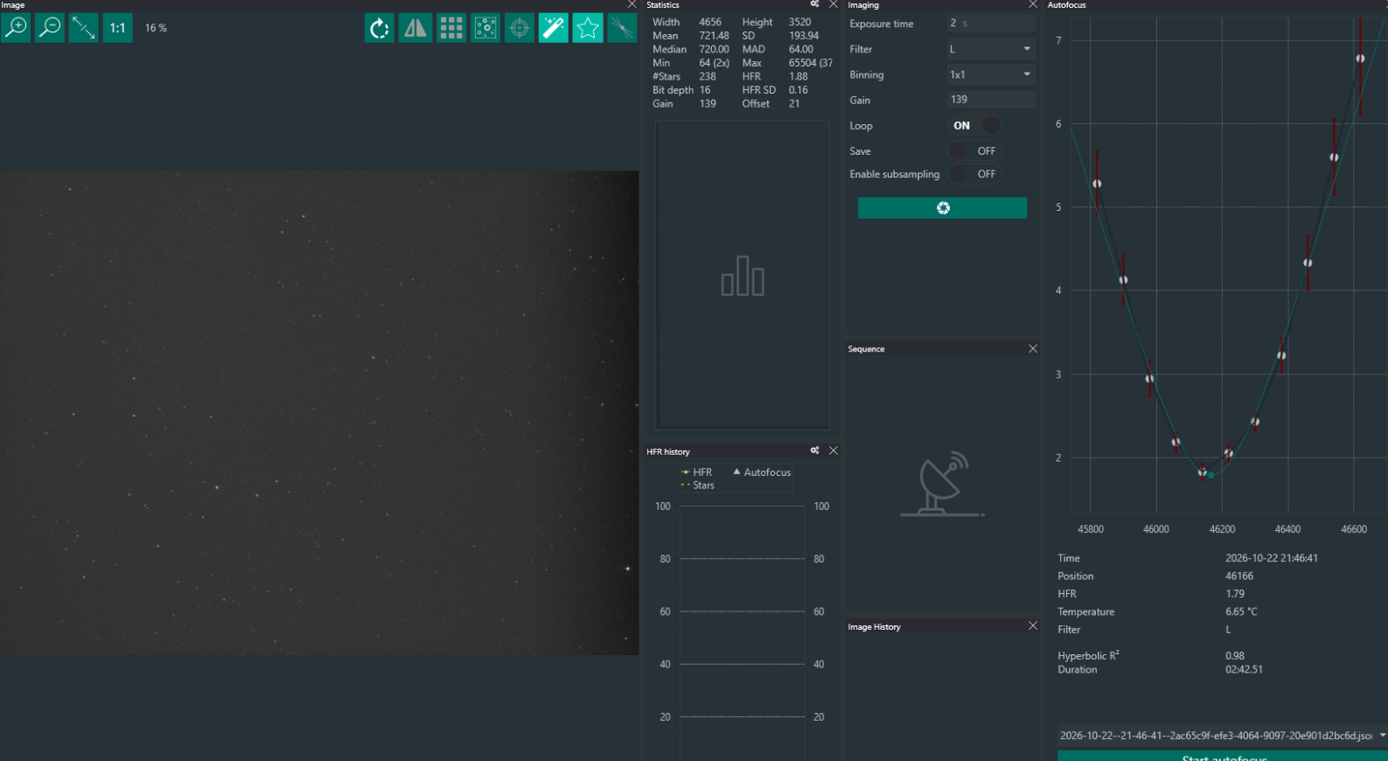Click the satellite dish Sequence icon
This screenshot has width=1388, height=761.
pyautogui.click(x=943, y=484)
